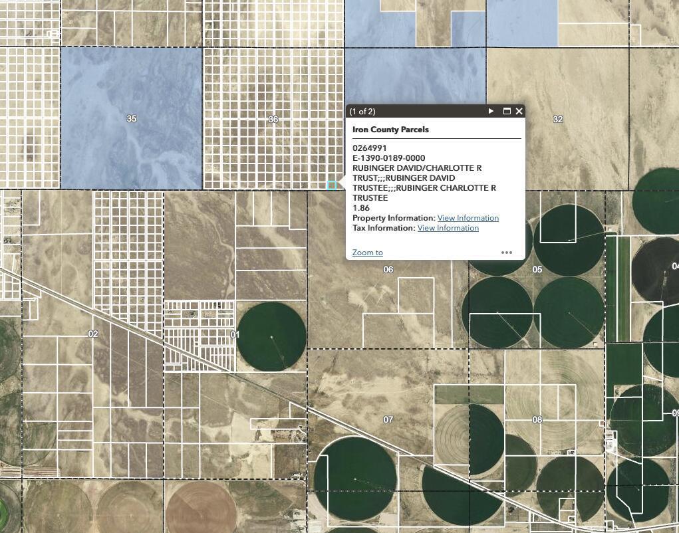The height and width of the screenshot is (533, 679).
Task: Select the section 08 label
Action: 537,419
